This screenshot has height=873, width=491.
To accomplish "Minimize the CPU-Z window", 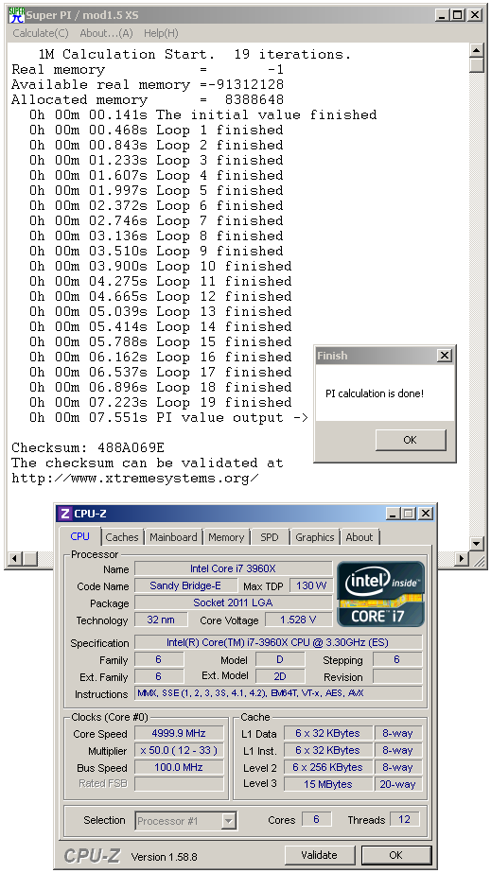I will coord(393,514).
